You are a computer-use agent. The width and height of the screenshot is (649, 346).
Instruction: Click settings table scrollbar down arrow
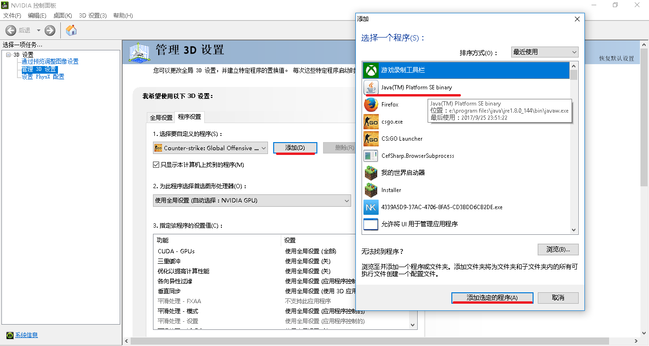(x=412, y=324)
